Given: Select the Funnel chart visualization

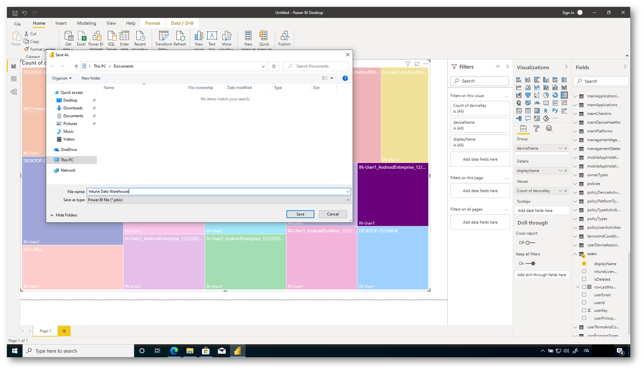Looking at the screenshot, I should pos(528,95).
